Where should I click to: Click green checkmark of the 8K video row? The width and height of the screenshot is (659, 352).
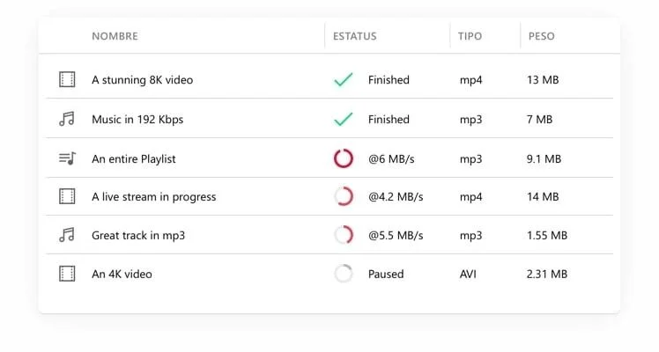tap(344, 80)
